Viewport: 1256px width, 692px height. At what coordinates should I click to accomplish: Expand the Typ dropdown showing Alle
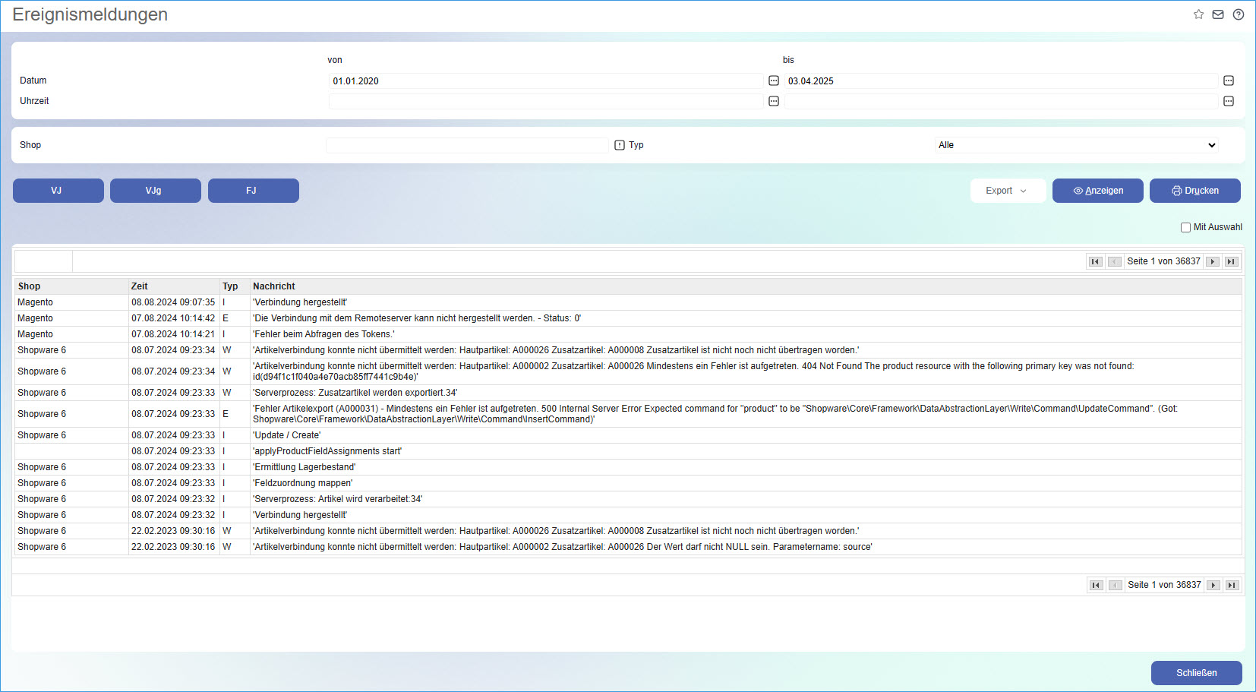(1077, 145)
